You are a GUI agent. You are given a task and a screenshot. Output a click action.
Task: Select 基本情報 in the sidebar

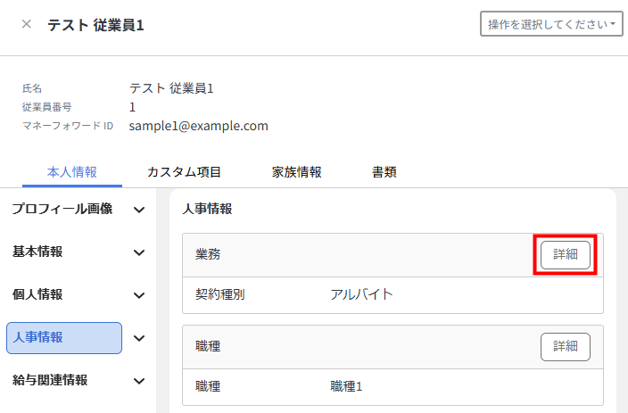tap(37, 252)
